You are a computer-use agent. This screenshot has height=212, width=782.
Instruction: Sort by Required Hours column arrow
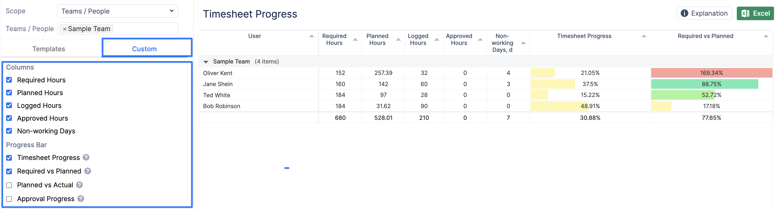[x=355, y=39]
